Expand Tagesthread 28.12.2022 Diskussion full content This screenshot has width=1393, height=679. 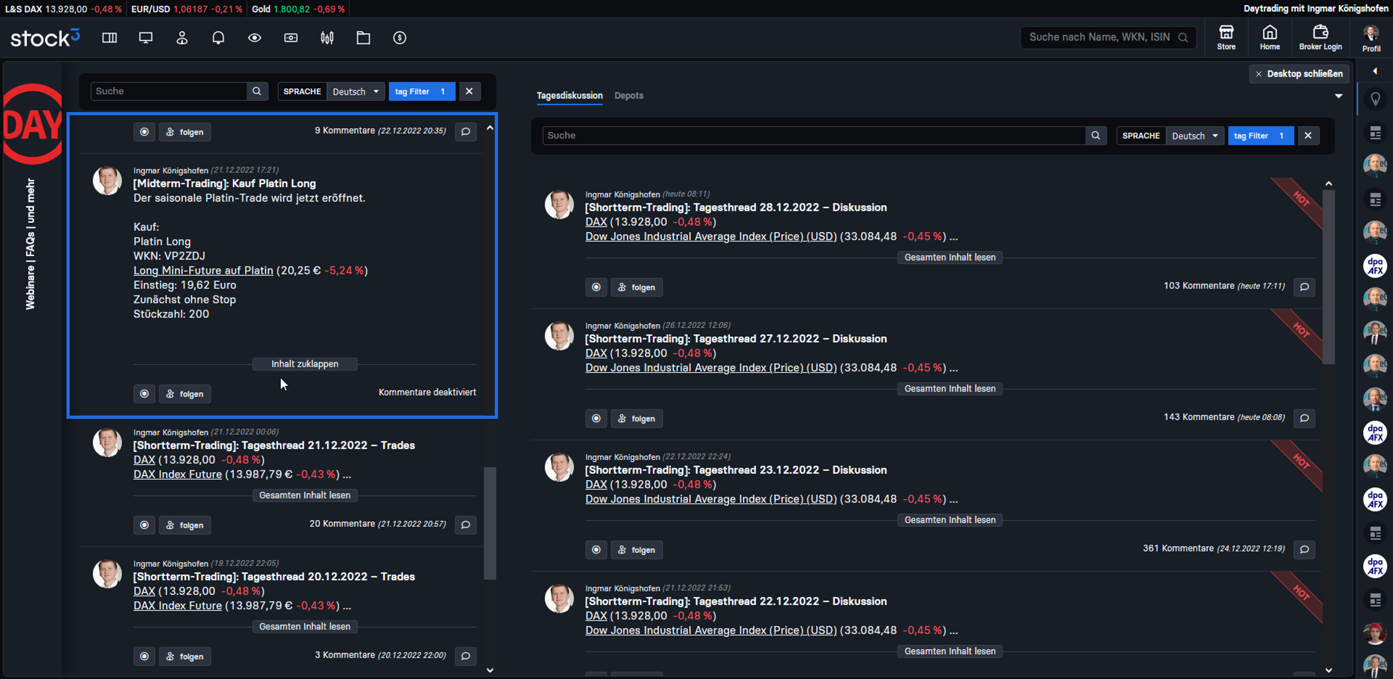click(x=949, y=257)
